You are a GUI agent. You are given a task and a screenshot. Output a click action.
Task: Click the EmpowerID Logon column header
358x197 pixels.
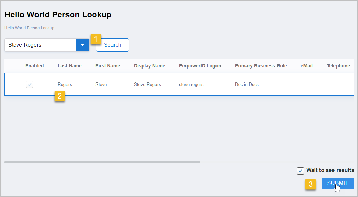point(200,66)
